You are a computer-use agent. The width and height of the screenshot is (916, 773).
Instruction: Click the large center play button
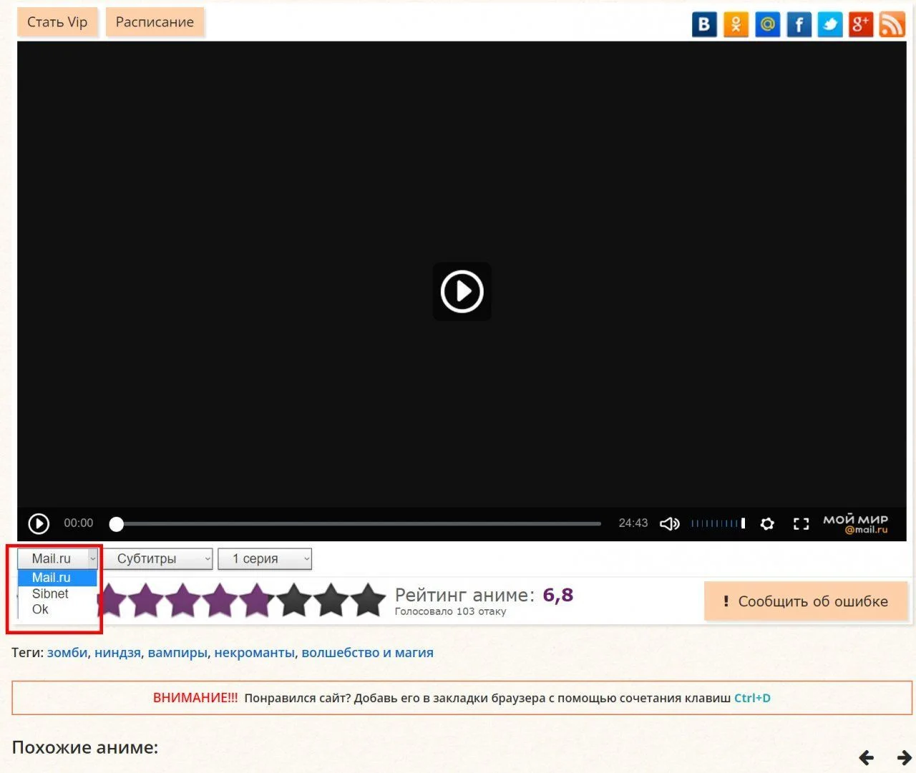coord(462,291)
